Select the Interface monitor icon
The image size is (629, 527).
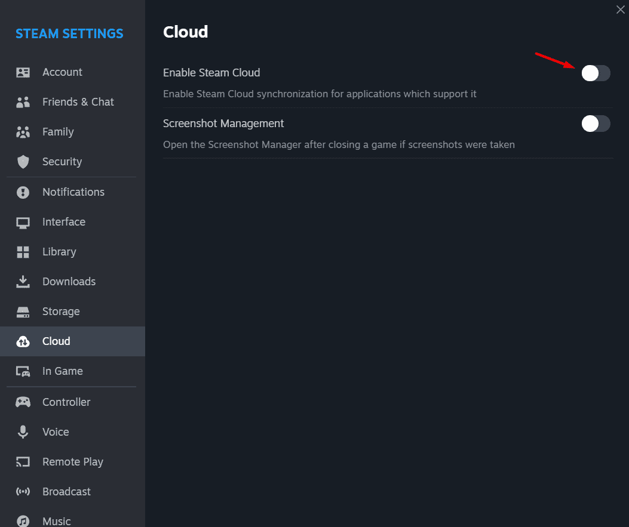tap(23, 221)
